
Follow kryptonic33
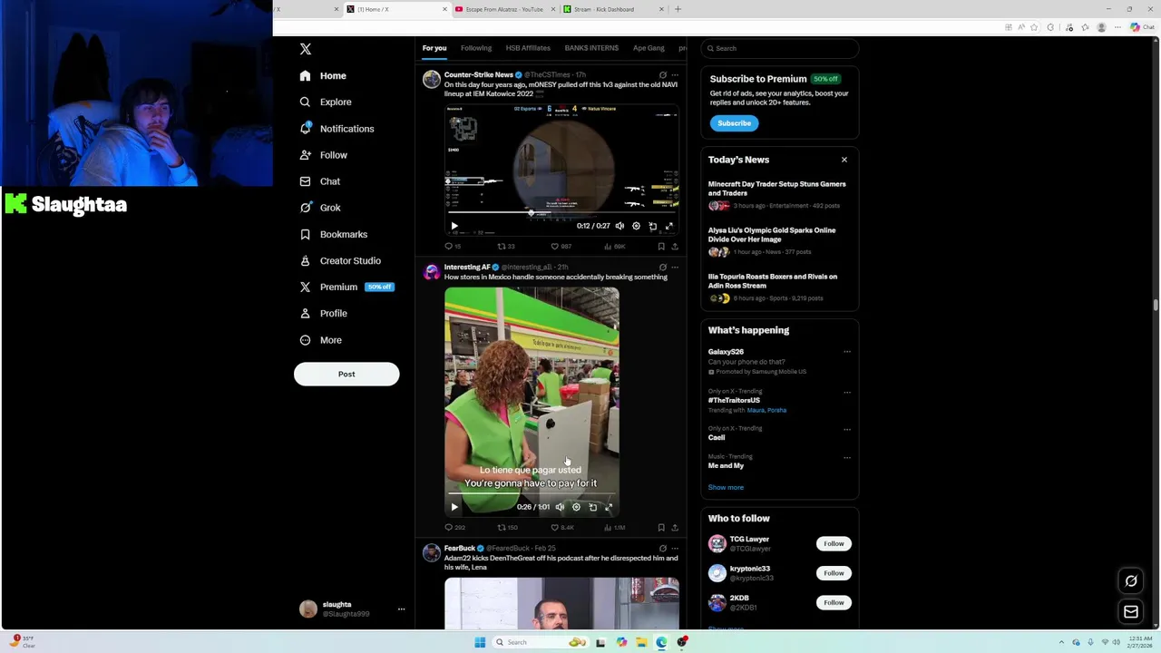pyautogui.click(x=834, y=573)
